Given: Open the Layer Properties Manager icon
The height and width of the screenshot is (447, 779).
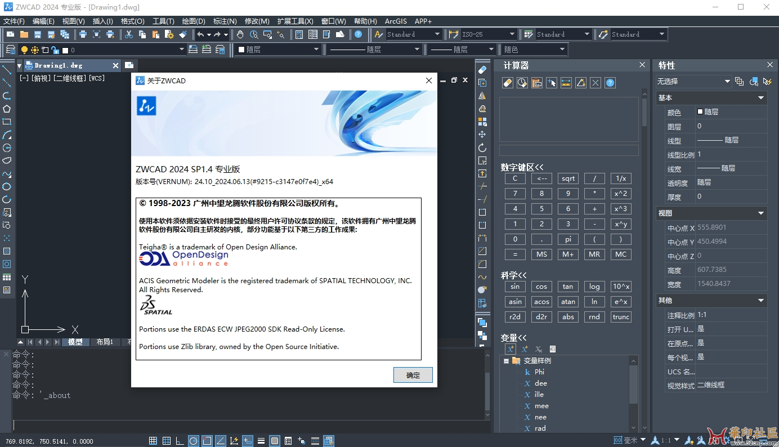Looking at the screenshot, I should 10,50.
